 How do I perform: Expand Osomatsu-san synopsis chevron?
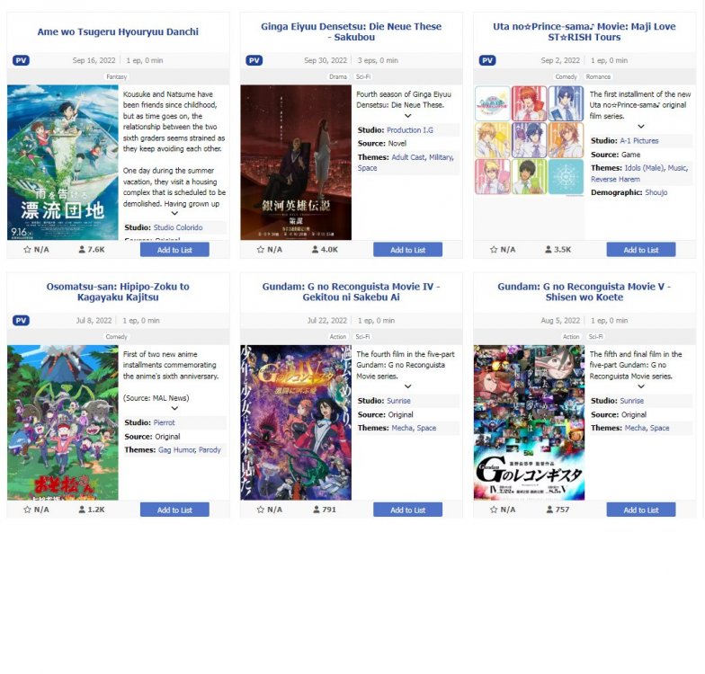pos(174,408)
